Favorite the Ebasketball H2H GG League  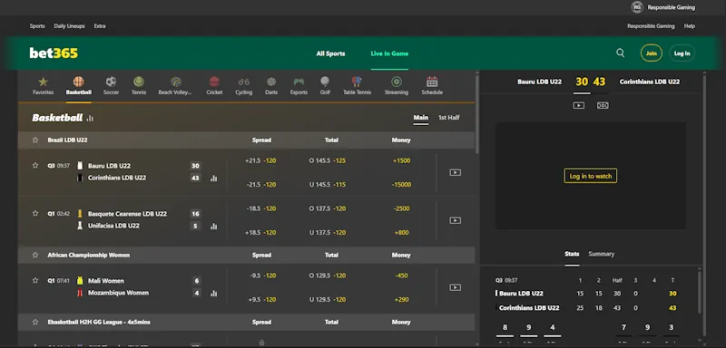[x=35, y=322]
